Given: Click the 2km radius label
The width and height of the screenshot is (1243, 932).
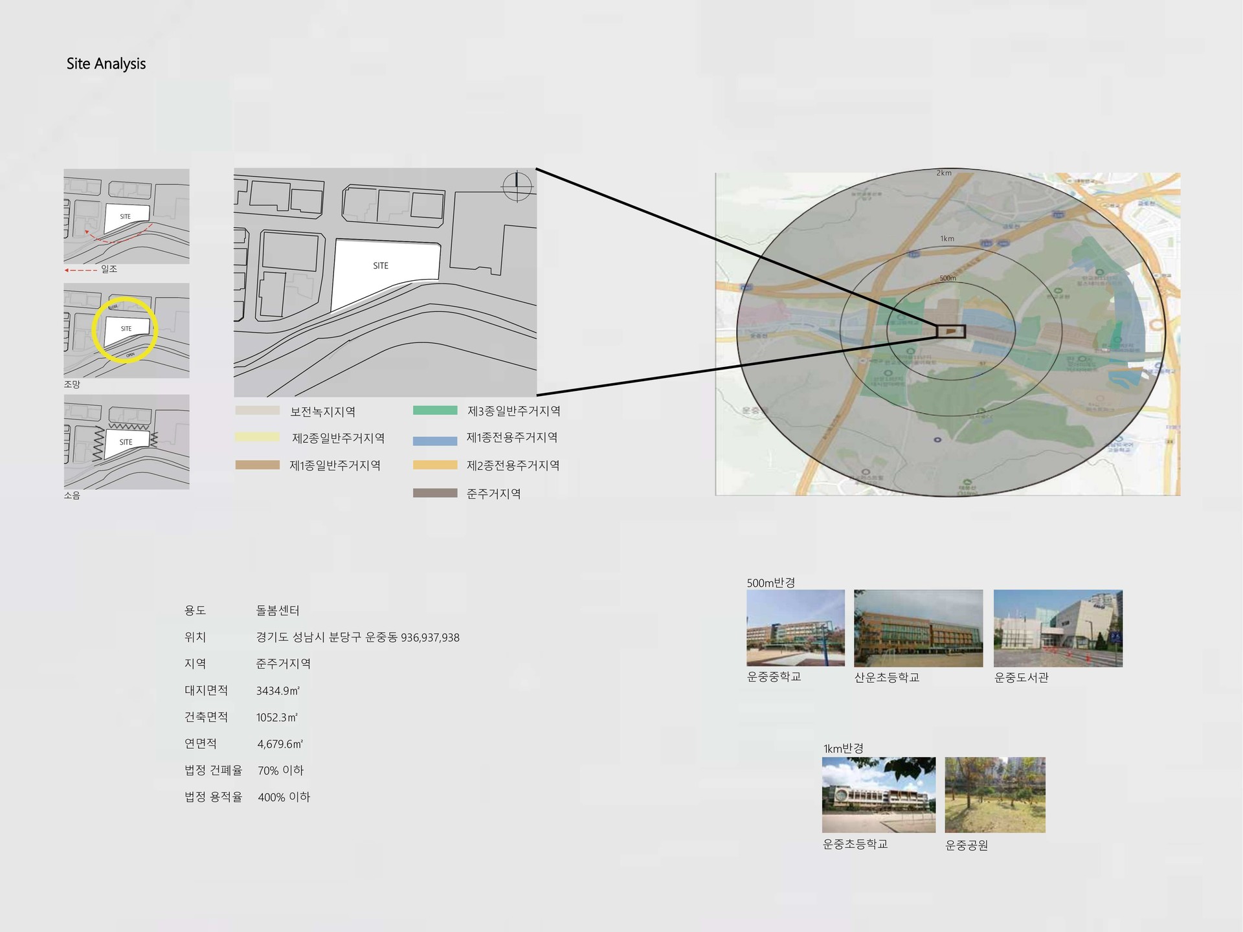Looking at the screenshot, I should coord(944,173).
